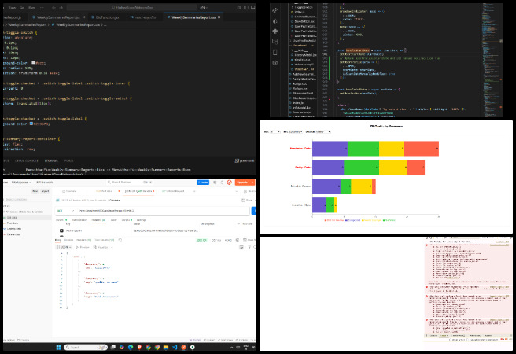Open the GET method dropdown in Postman
The image size is (516, 354).
66,211
